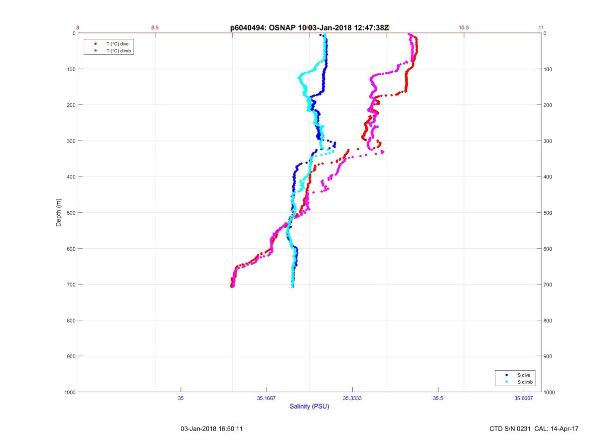Click the "35" salinity tick label
Image resolution: width=598 pixels, height=441 pixels.
click(181, 398)
